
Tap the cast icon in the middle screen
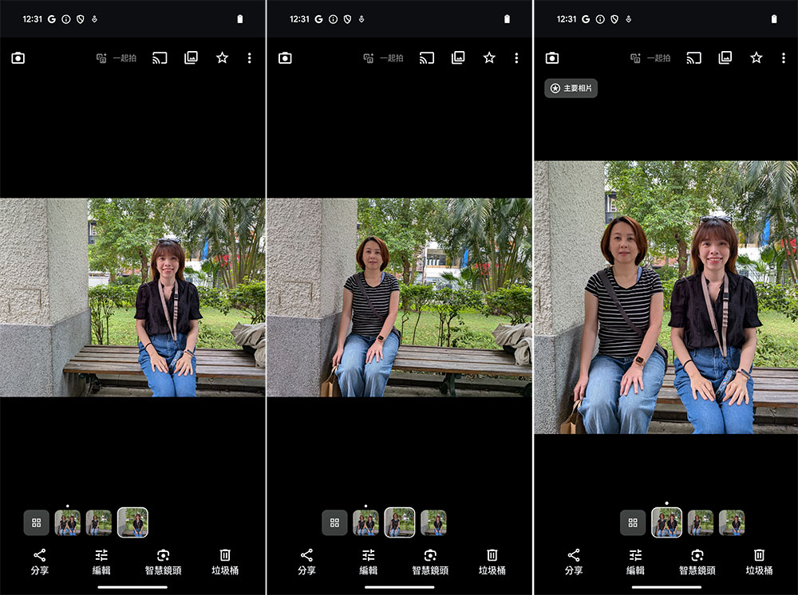pos(427,58)
